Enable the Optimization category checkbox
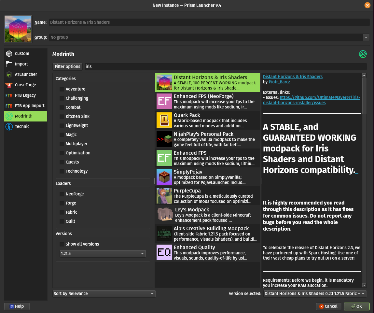 (62, 153)
